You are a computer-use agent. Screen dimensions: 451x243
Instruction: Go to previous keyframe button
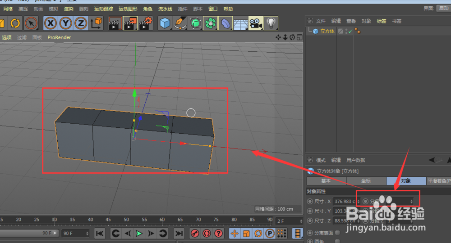point(115,234)
